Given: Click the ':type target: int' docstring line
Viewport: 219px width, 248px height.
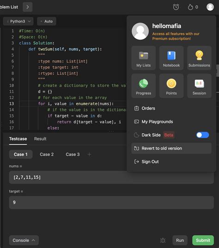Looking at the screenshot, I should 58,68.
